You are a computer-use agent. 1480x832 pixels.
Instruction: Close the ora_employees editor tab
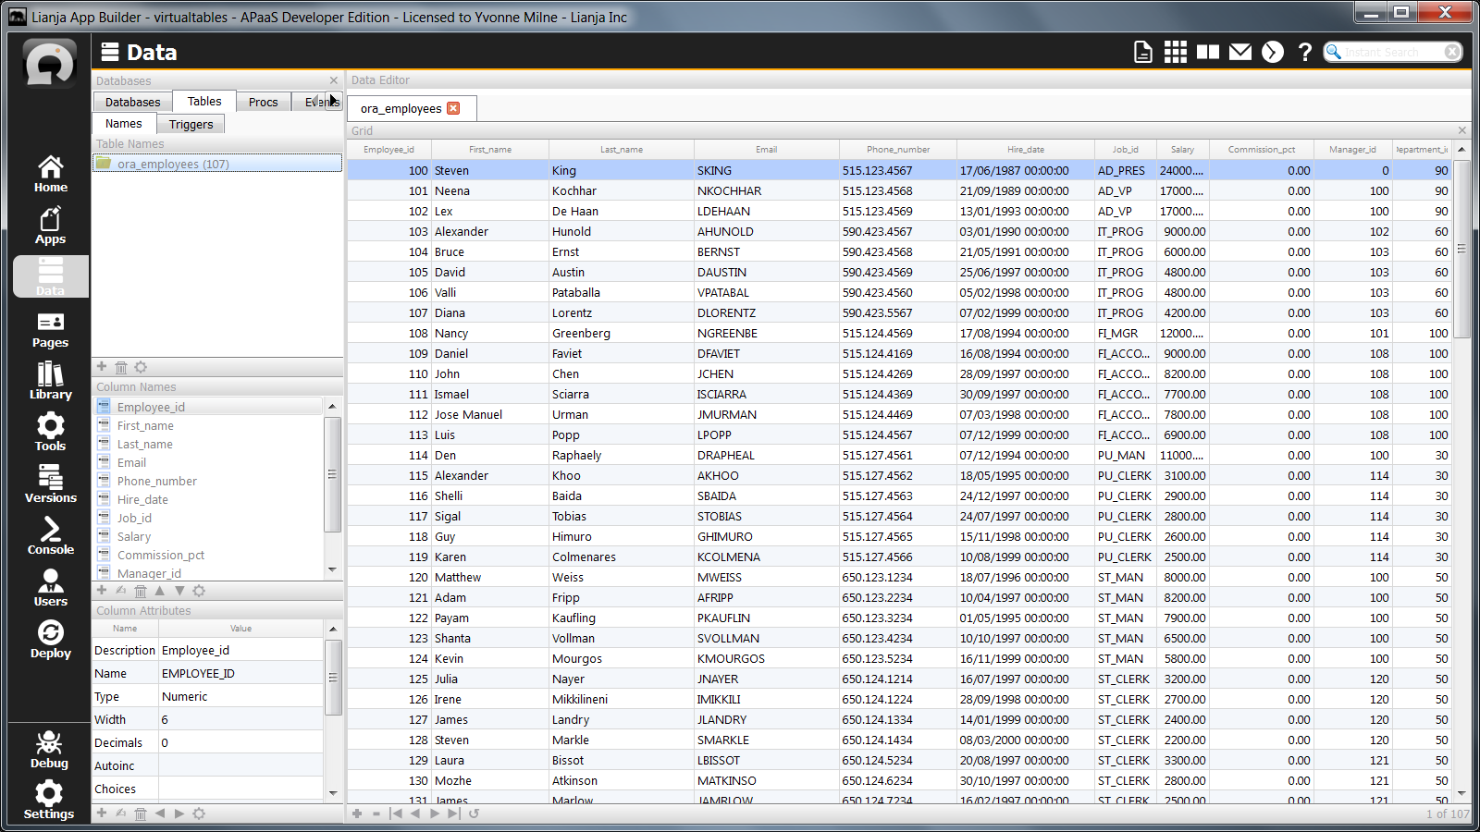point(453,108)
